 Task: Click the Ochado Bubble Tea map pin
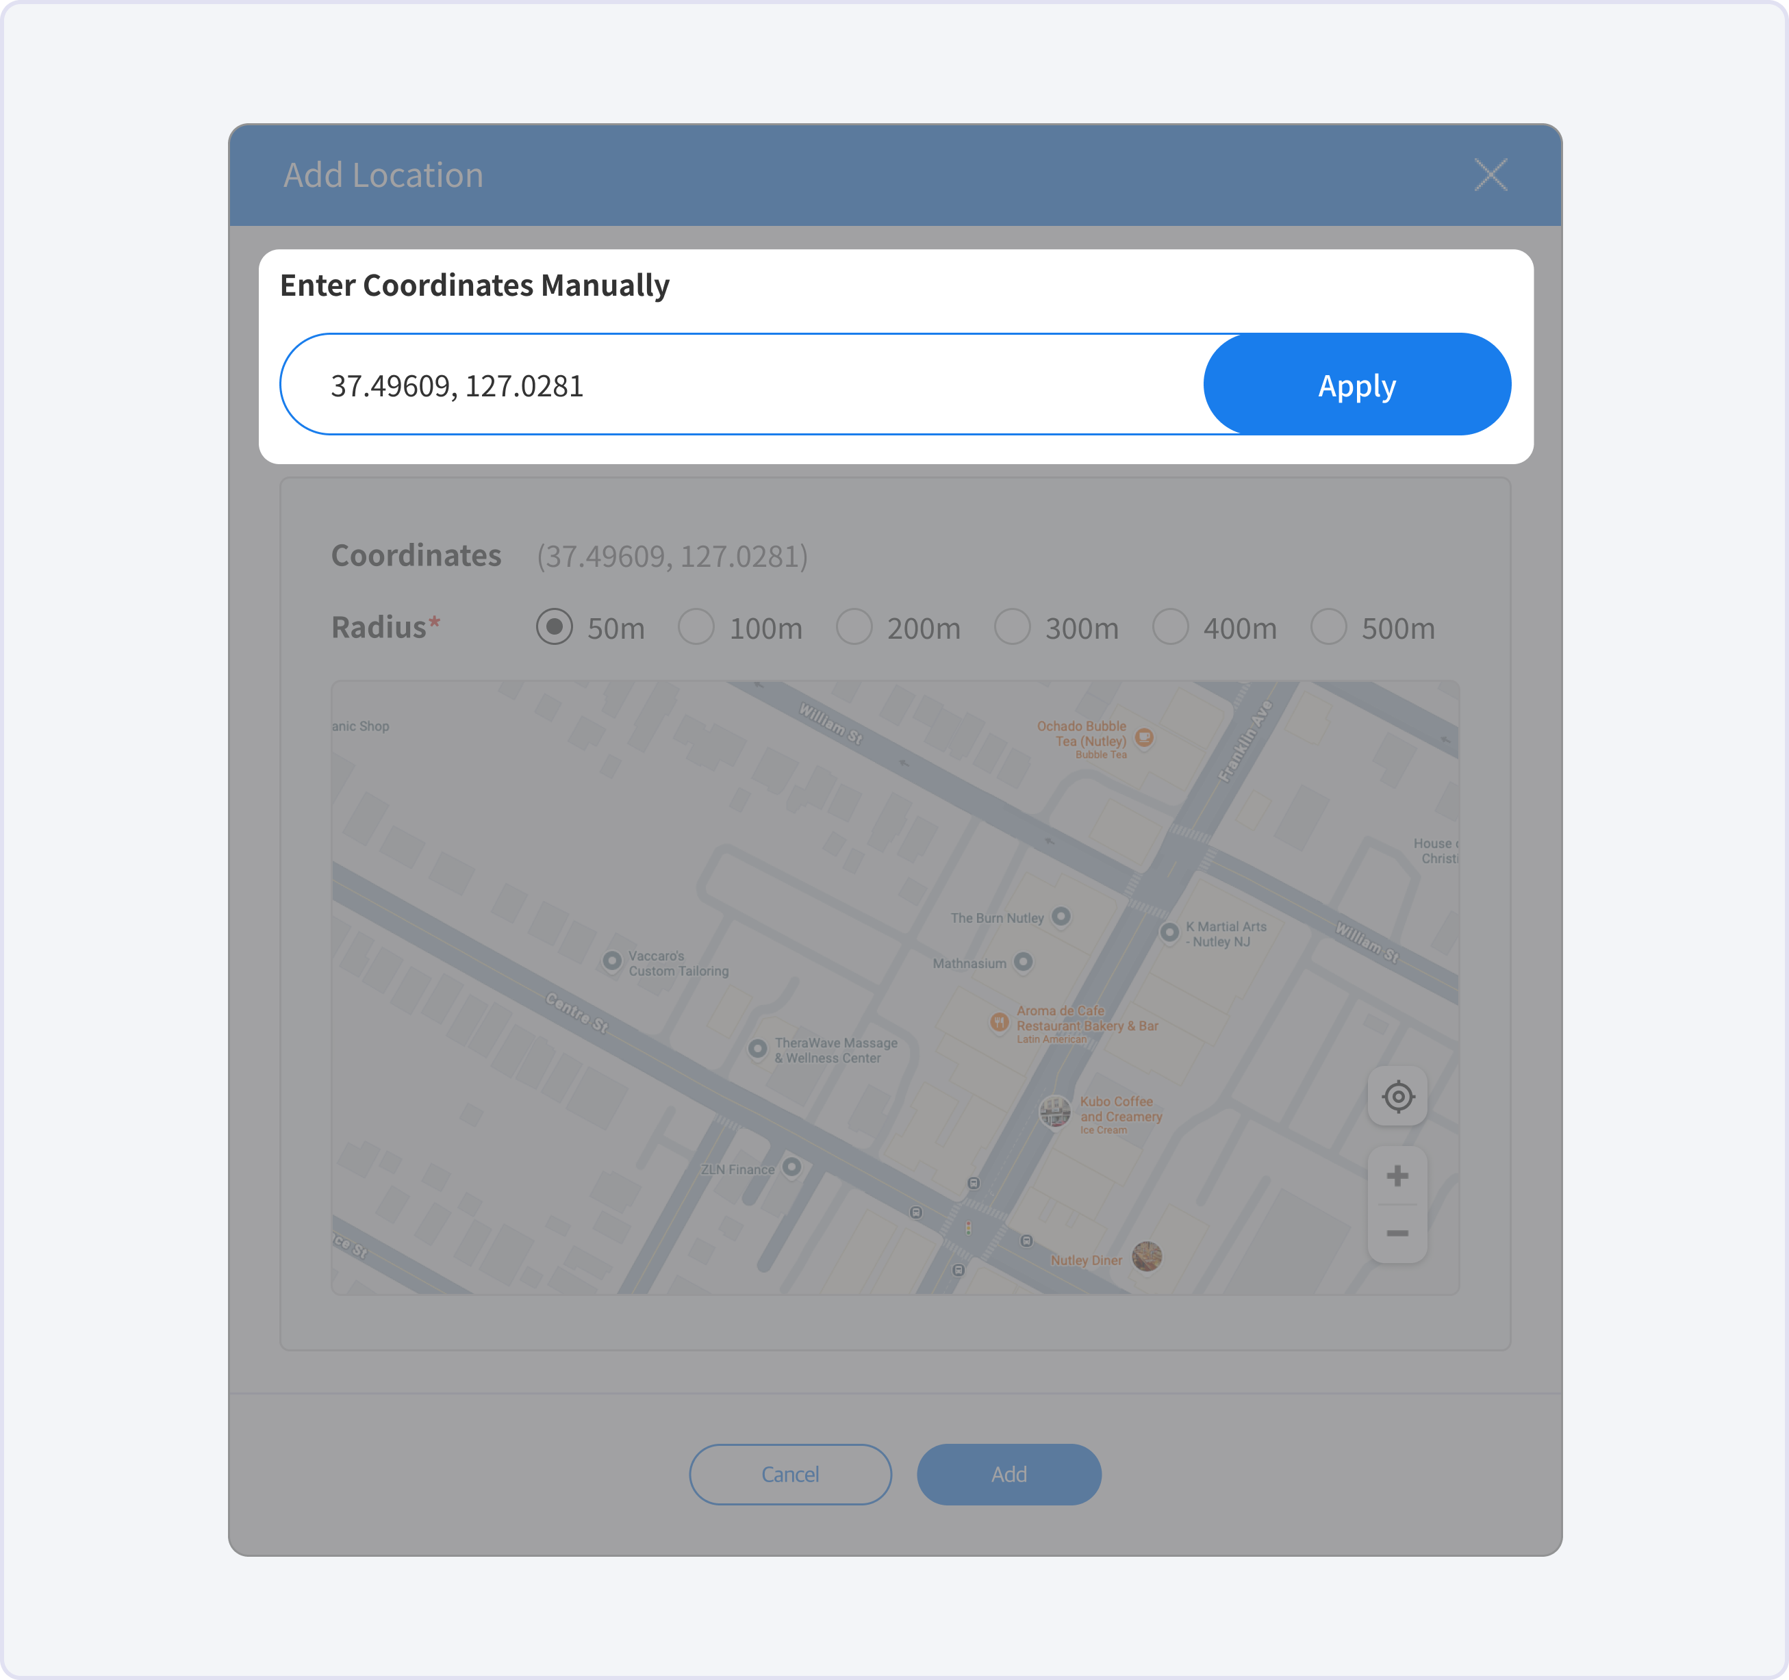click(x=1144, y=737)
